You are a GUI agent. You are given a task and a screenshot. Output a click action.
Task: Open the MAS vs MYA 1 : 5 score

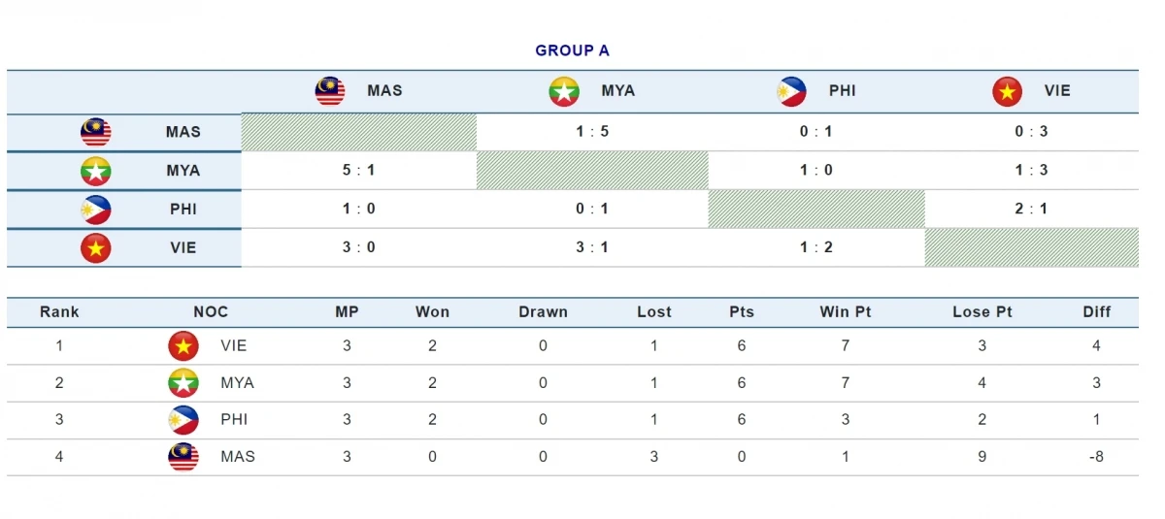coord(592,132)
